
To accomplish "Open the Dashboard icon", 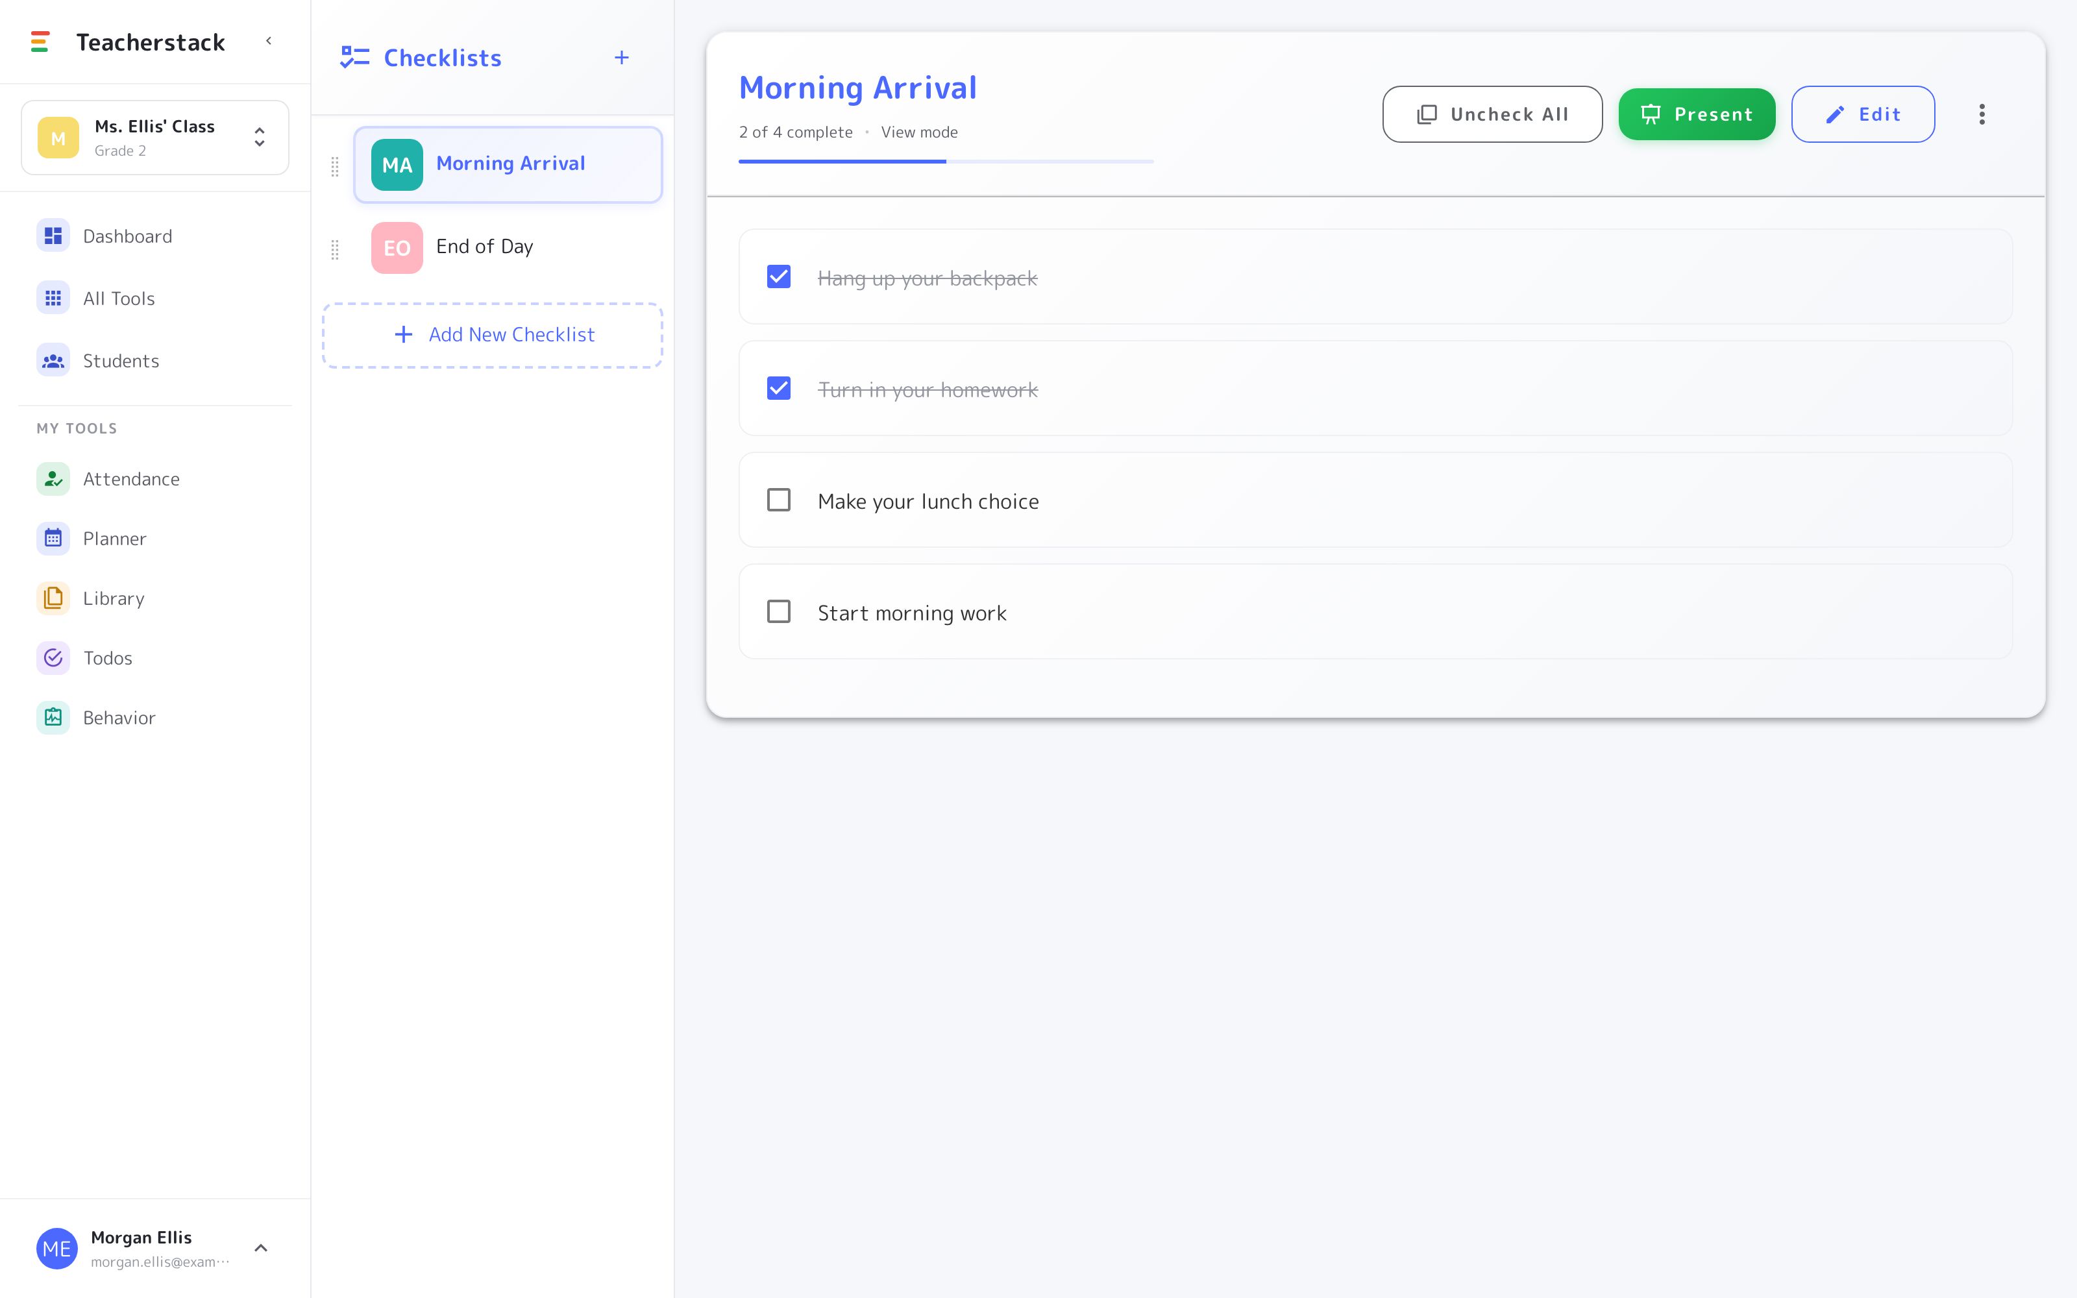I will pyautogui.click(x=53, y=236).
